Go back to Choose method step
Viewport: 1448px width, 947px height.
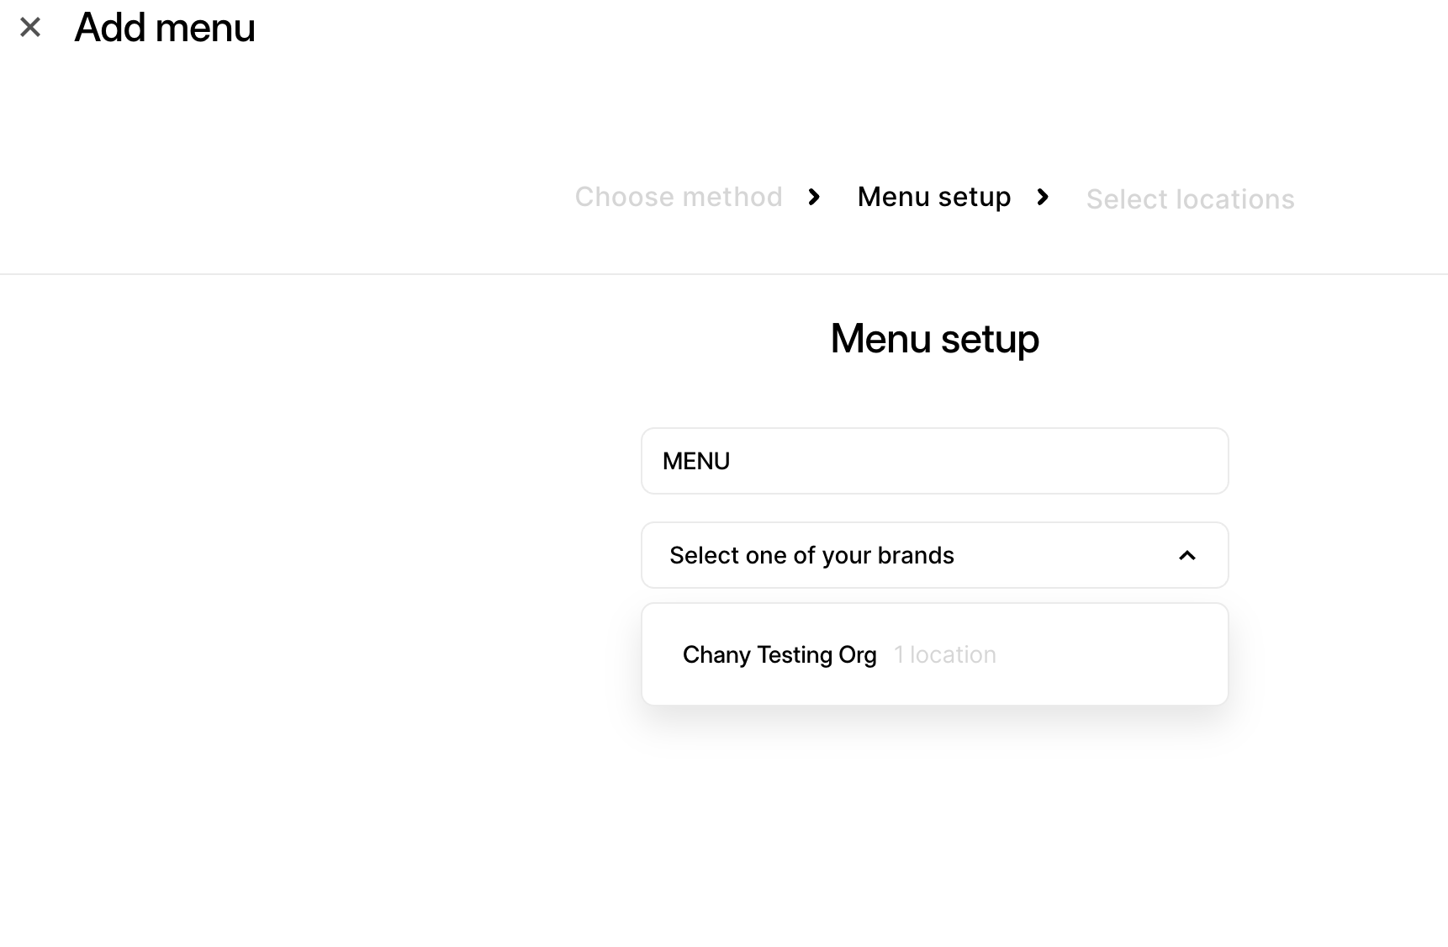coord(679,197)
